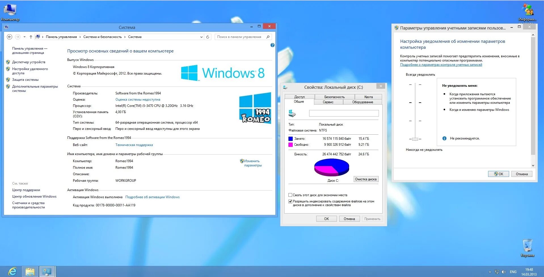Click the network icon in the system tray

click(x=497, y=272)
